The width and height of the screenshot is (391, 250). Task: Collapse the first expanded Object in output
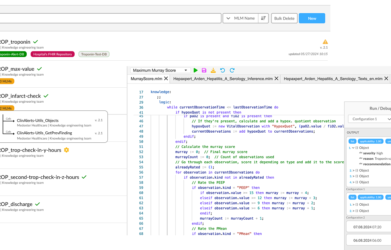click(354, 148)
